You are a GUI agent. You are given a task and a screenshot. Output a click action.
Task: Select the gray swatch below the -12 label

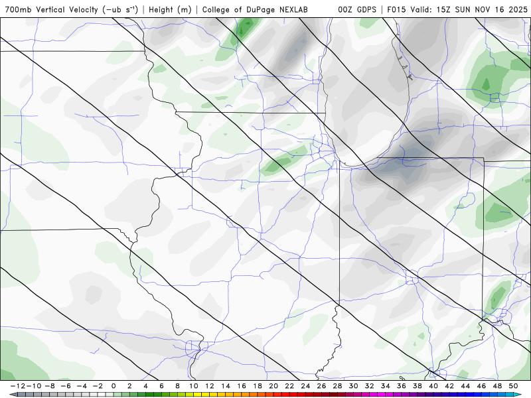pyautogui.click(x=21, y=395)
